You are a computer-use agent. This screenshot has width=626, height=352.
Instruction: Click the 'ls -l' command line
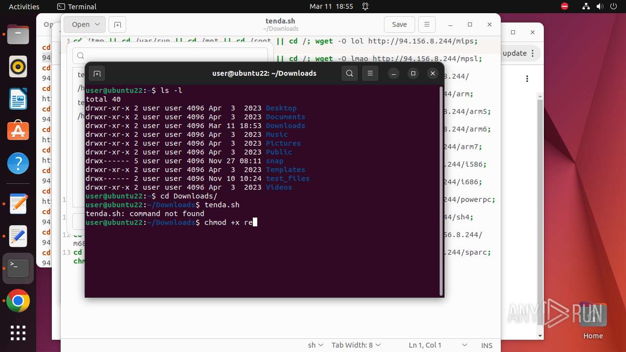pyautogui.click(x=134, y=90)
